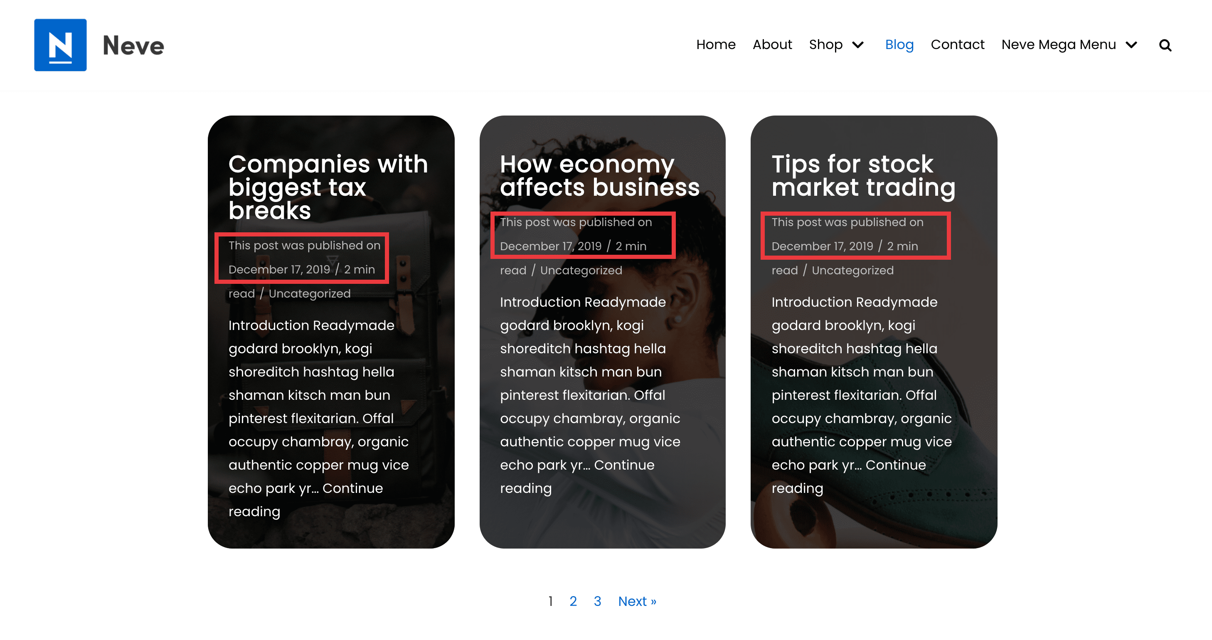This screenshot has height=640, width=1212.
Task: Open the Blog menu item
Action: (899, 44)
